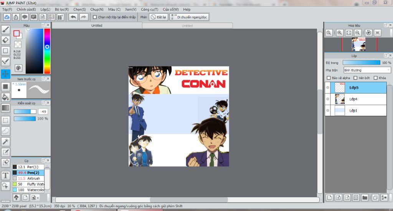
Task: Open the Cửa sổ(W) menu
Action: (171, 9)
